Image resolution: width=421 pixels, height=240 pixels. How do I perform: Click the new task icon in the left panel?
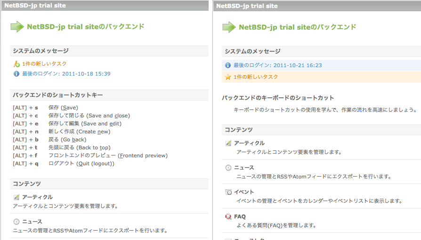[x=16, y=64]
